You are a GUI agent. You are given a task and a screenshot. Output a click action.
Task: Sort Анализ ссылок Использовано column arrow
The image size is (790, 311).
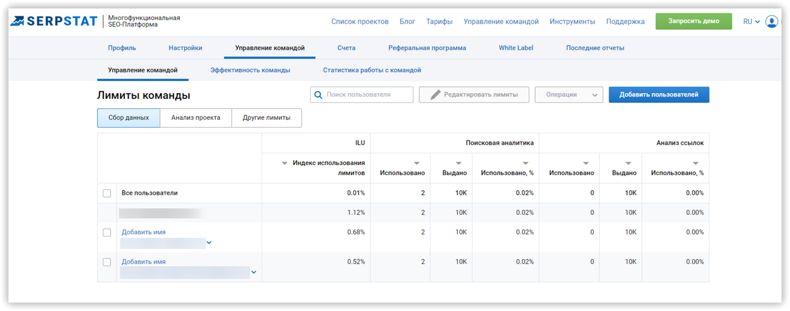click(x=586, y=163)
